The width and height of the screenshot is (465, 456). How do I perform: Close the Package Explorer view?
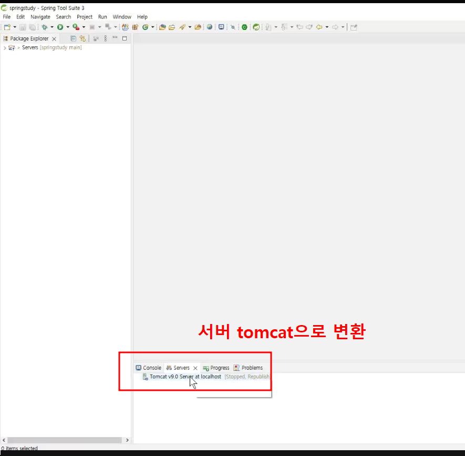point(54,39)
